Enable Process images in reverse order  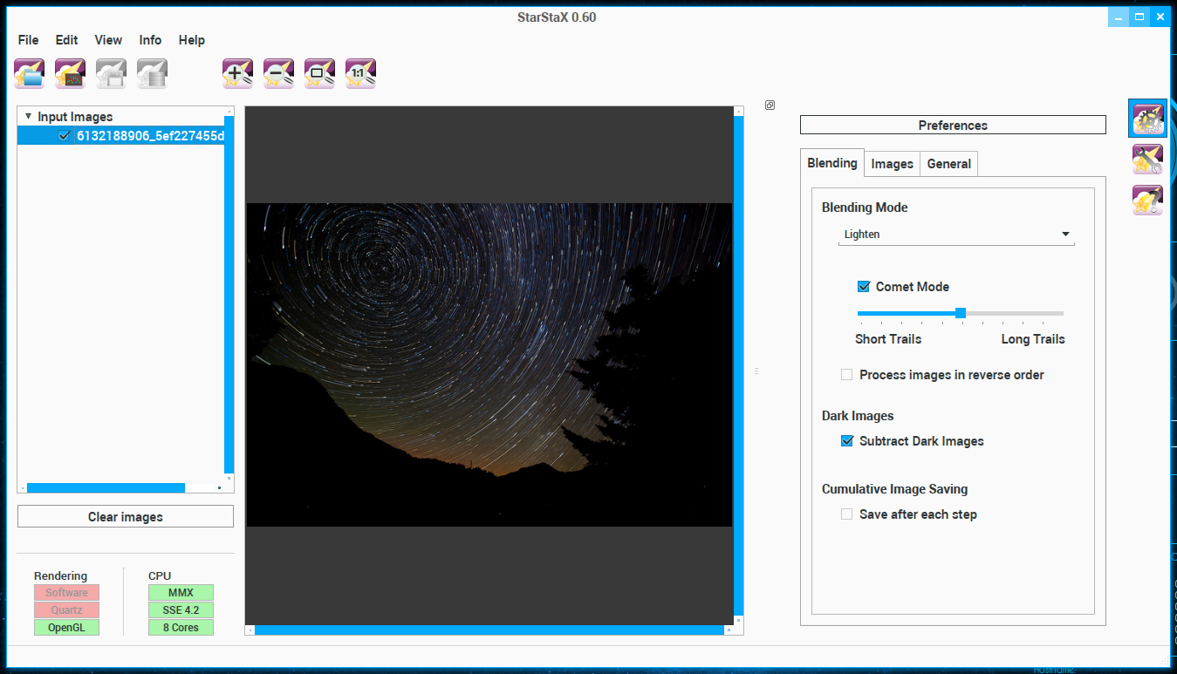pos(846,375)
